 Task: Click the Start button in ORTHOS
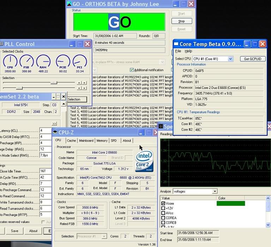[x=182, y=13]
